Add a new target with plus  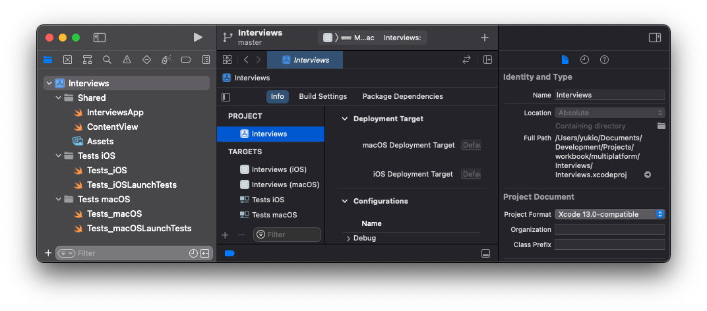(225, 235)
